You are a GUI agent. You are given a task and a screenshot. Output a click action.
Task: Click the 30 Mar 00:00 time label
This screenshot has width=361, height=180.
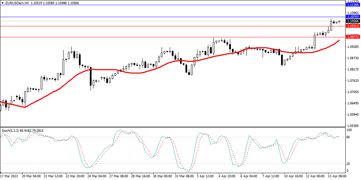pyautogui.click(x=163, y=176)
